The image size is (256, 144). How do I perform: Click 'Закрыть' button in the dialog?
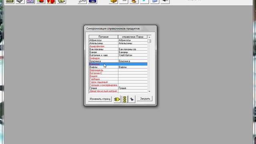tap(145, 99)
